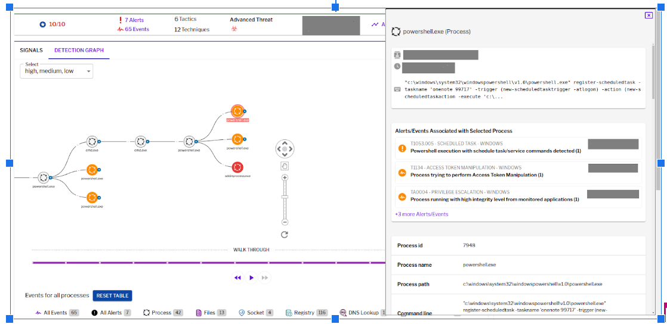Viewport: 667px width, 324px height.
Task: Open the Powershell scheduled task alert row
Action: click(518, 148)
